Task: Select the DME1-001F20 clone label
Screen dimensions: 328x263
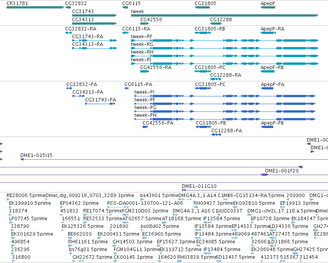Action: tap(282, 171)
